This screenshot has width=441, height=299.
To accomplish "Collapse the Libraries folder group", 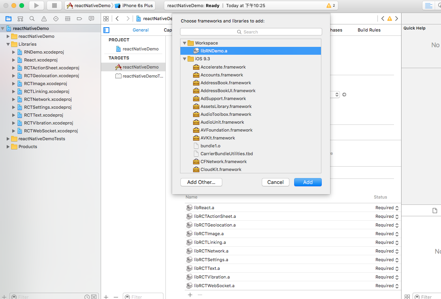I will click(8, 44).
